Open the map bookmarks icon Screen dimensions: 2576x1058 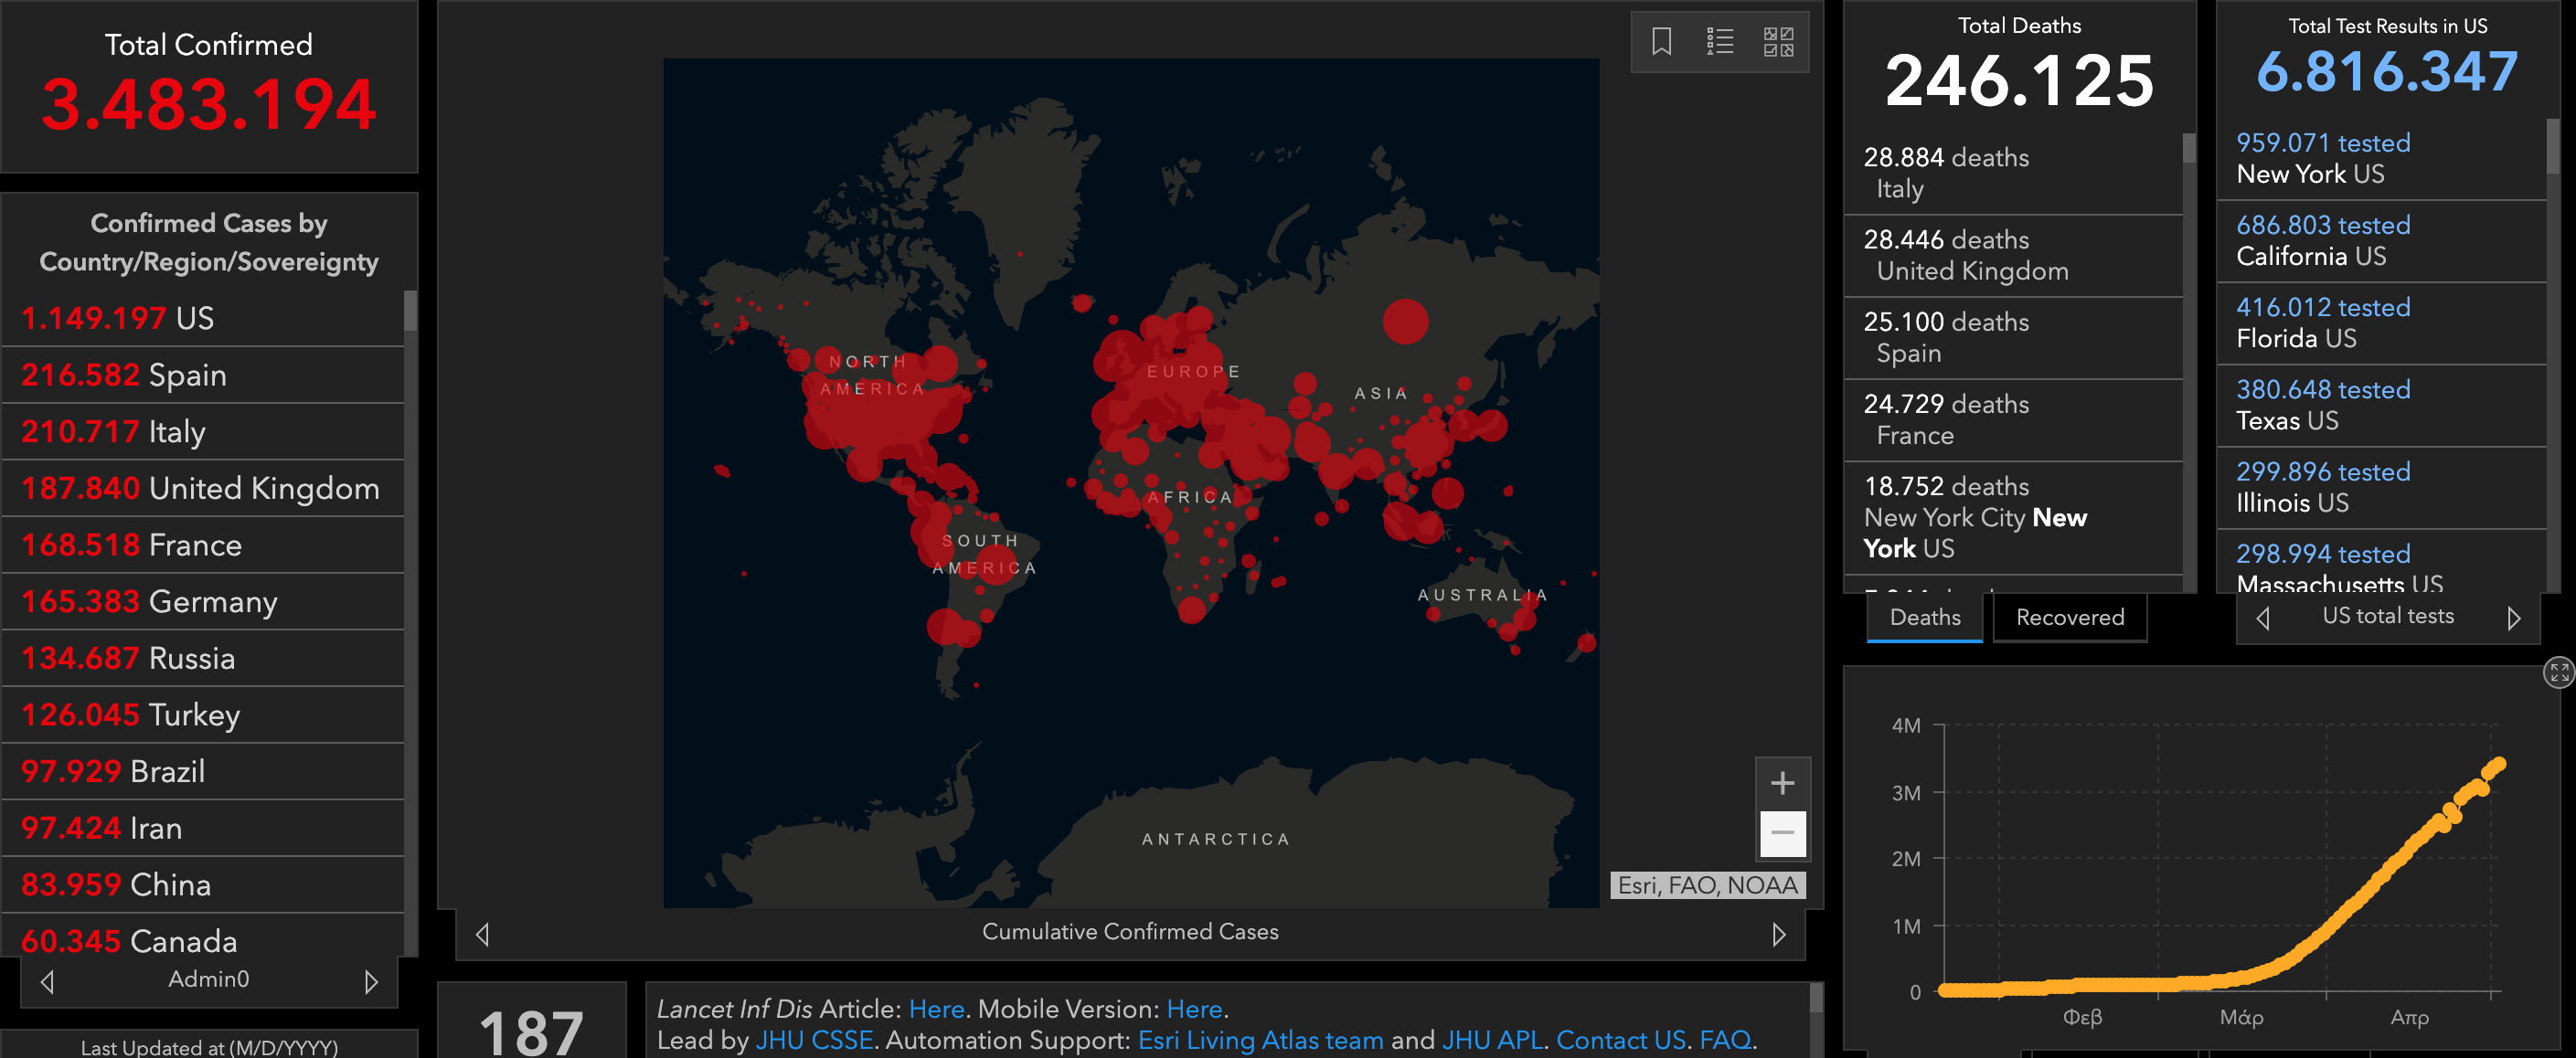(x=1661, y=42)
